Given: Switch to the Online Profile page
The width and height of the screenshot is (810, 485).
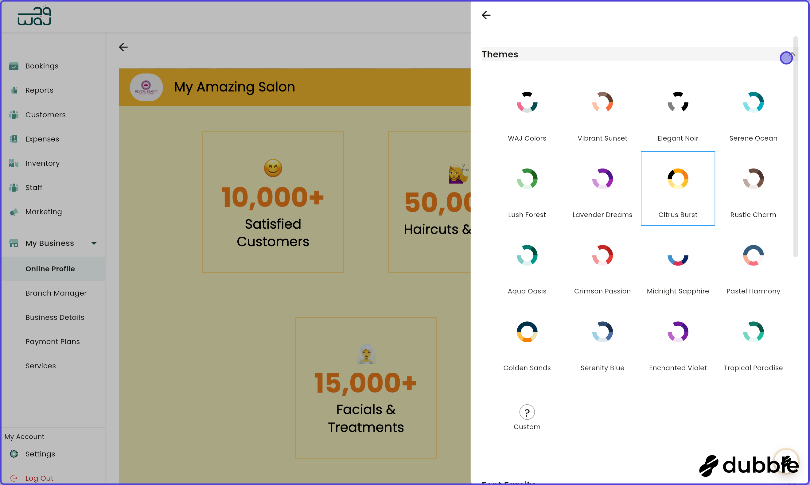Looking at the screenshot, I should pyautogui.click(x=50, y=269).
